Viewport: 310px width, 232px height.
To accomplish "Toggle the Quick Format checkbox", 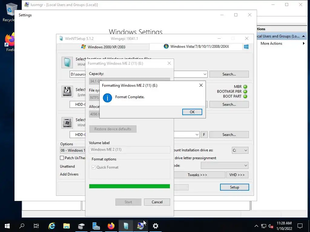I will point(94,167).
